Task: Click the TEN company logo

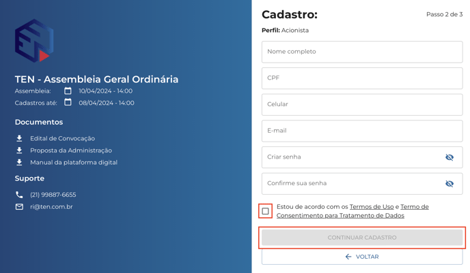Action: [x=34, y=41]
